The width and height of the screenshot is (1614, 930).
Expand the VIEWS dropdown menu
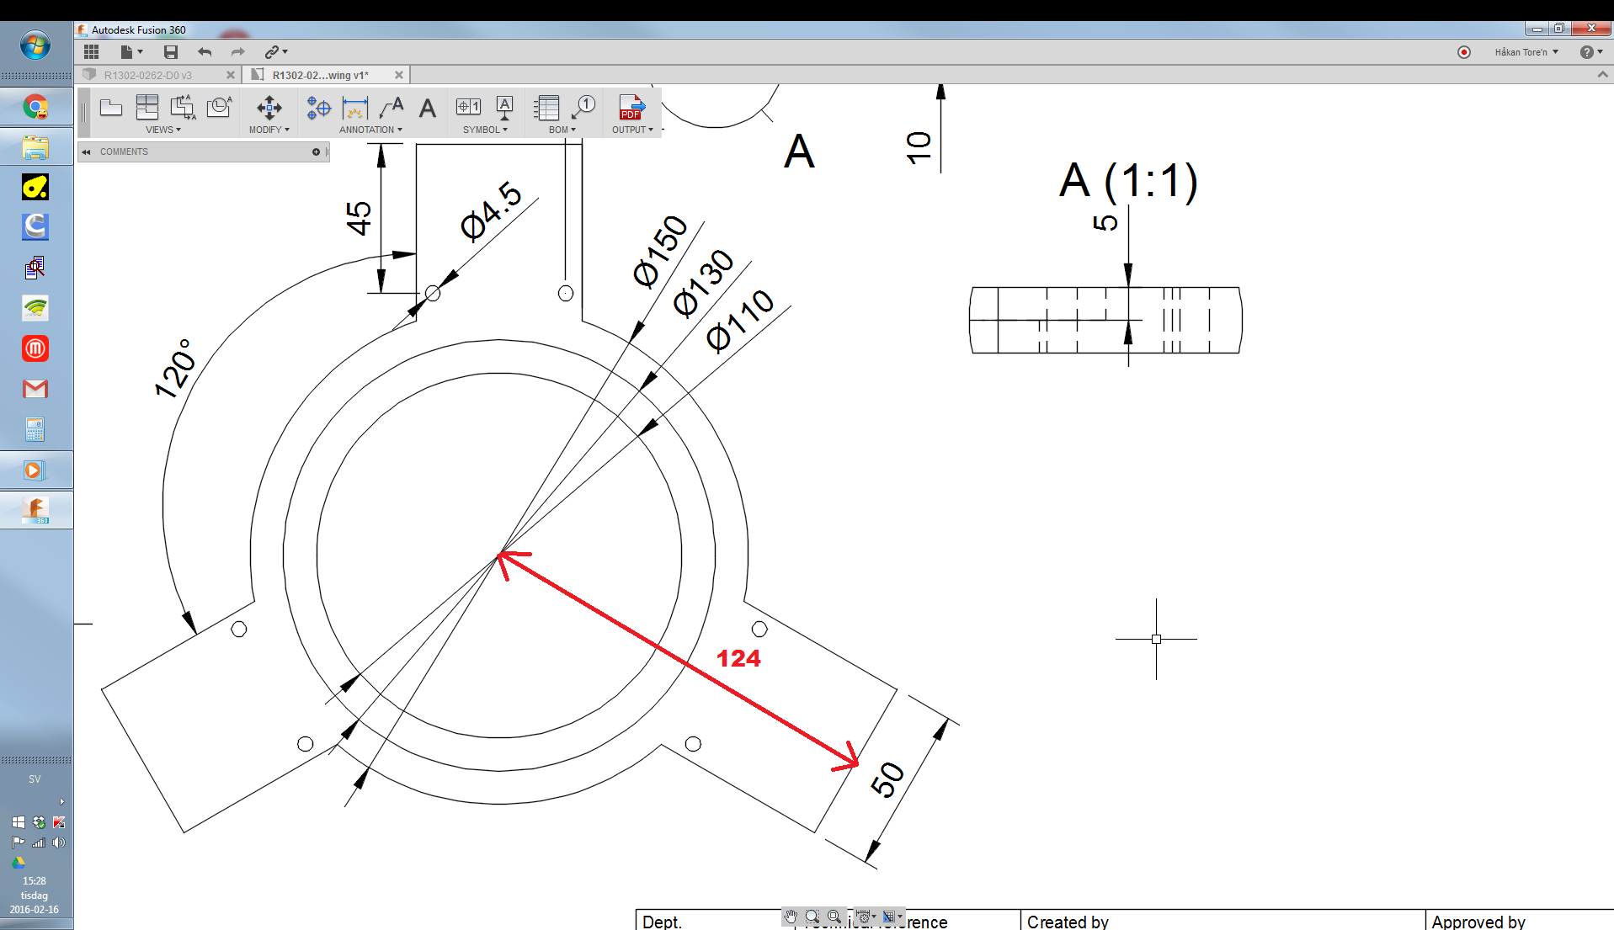(x=163, y=130)
